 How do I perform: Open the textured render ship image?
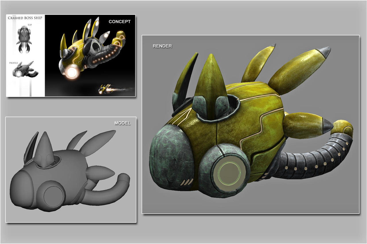(x=251, y=124)
